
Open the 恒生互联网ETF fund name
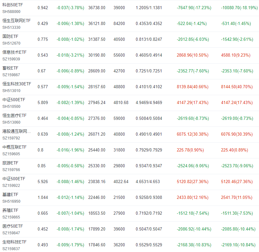(16, 21)
